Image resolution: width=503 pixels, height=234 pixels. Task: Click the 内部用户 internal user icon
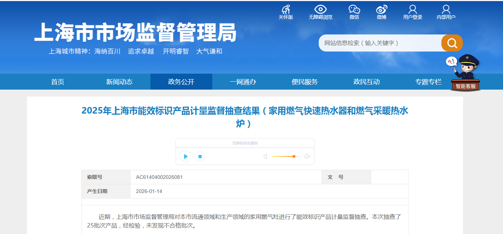446,10
